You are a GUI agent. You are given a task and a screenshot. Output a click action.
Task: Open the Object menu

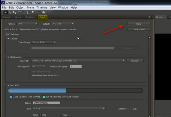click(20, 7)
